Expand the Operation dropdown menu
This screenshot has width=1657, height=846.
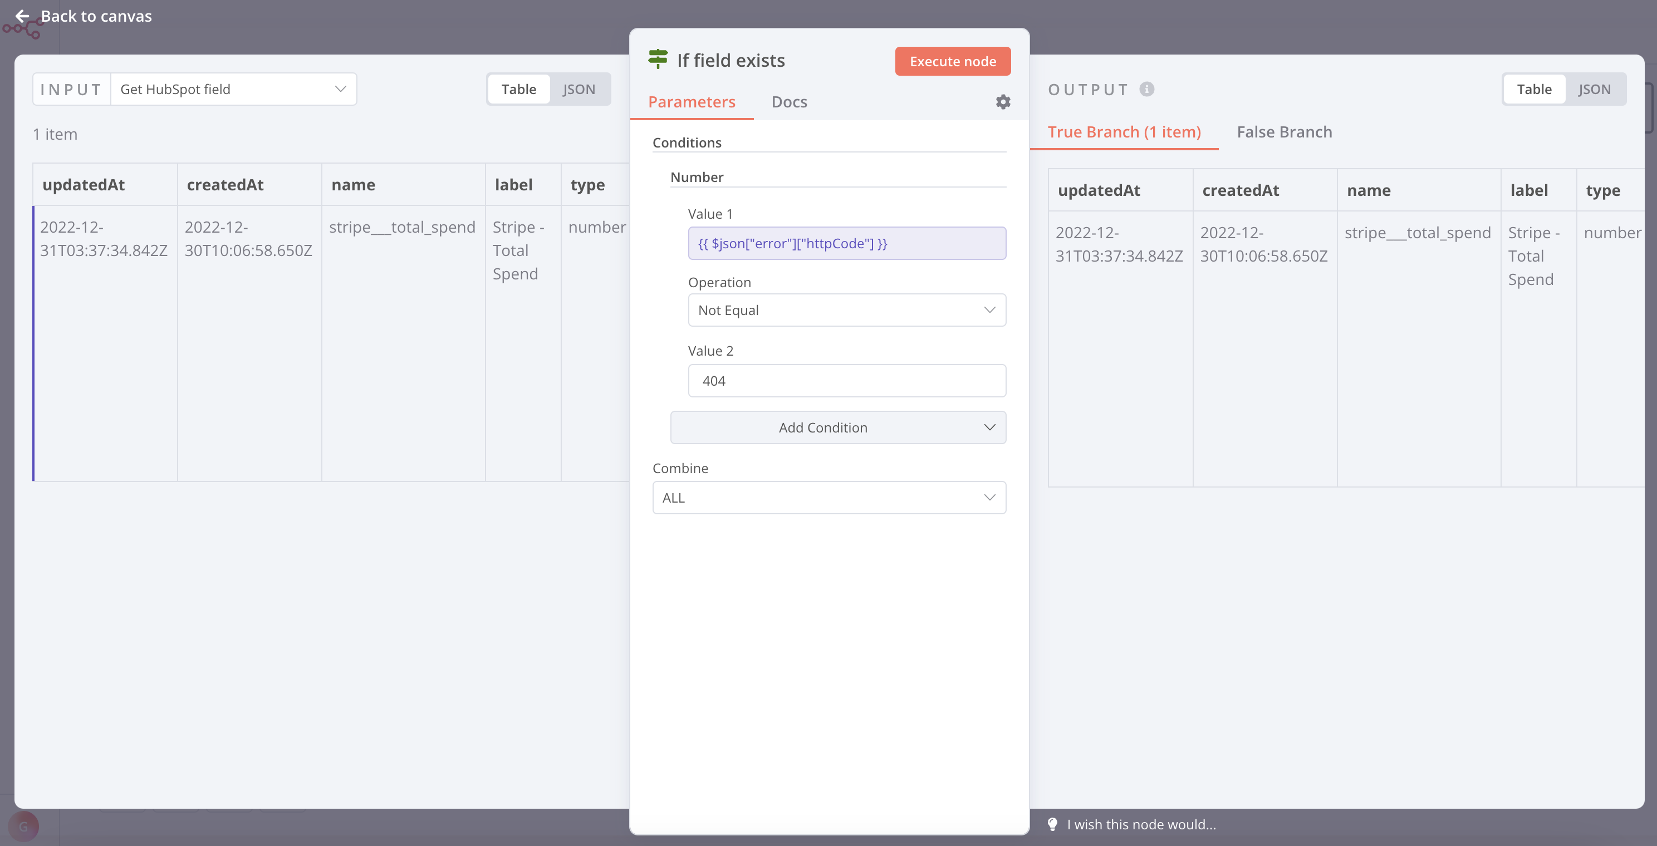pyautogui.click(x=847, y=311)
